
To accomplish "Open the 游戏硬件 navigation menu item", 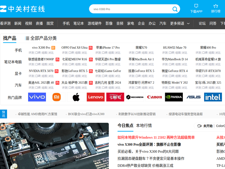I will (94, 23).
